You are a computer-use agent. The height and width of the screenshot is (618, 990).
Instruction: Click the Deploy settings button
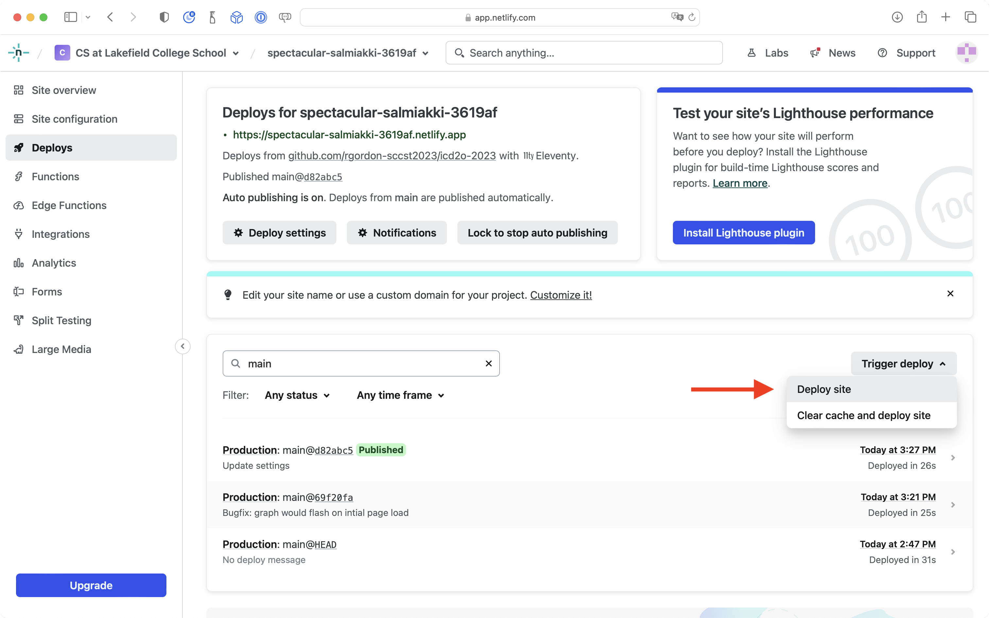point(279,233)
